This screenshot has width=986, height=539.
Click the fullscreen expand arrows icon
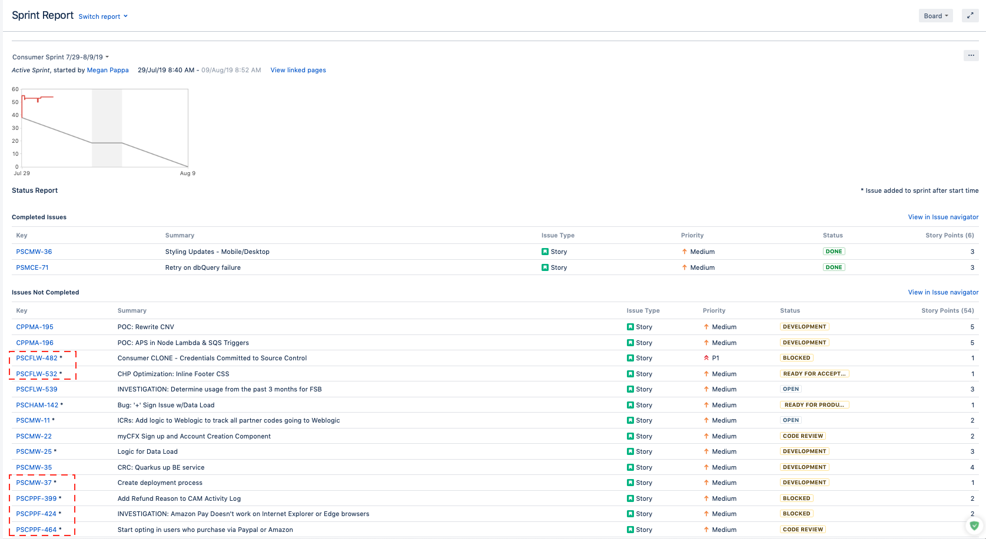point(970,16)
